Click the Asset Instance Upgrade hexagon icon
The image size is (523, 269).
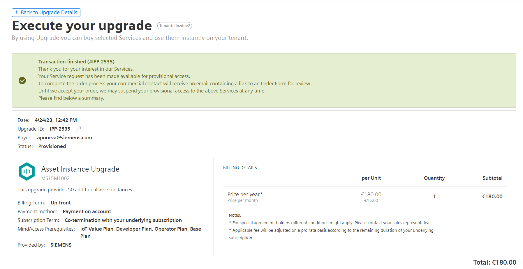click(x=27, y=172)
